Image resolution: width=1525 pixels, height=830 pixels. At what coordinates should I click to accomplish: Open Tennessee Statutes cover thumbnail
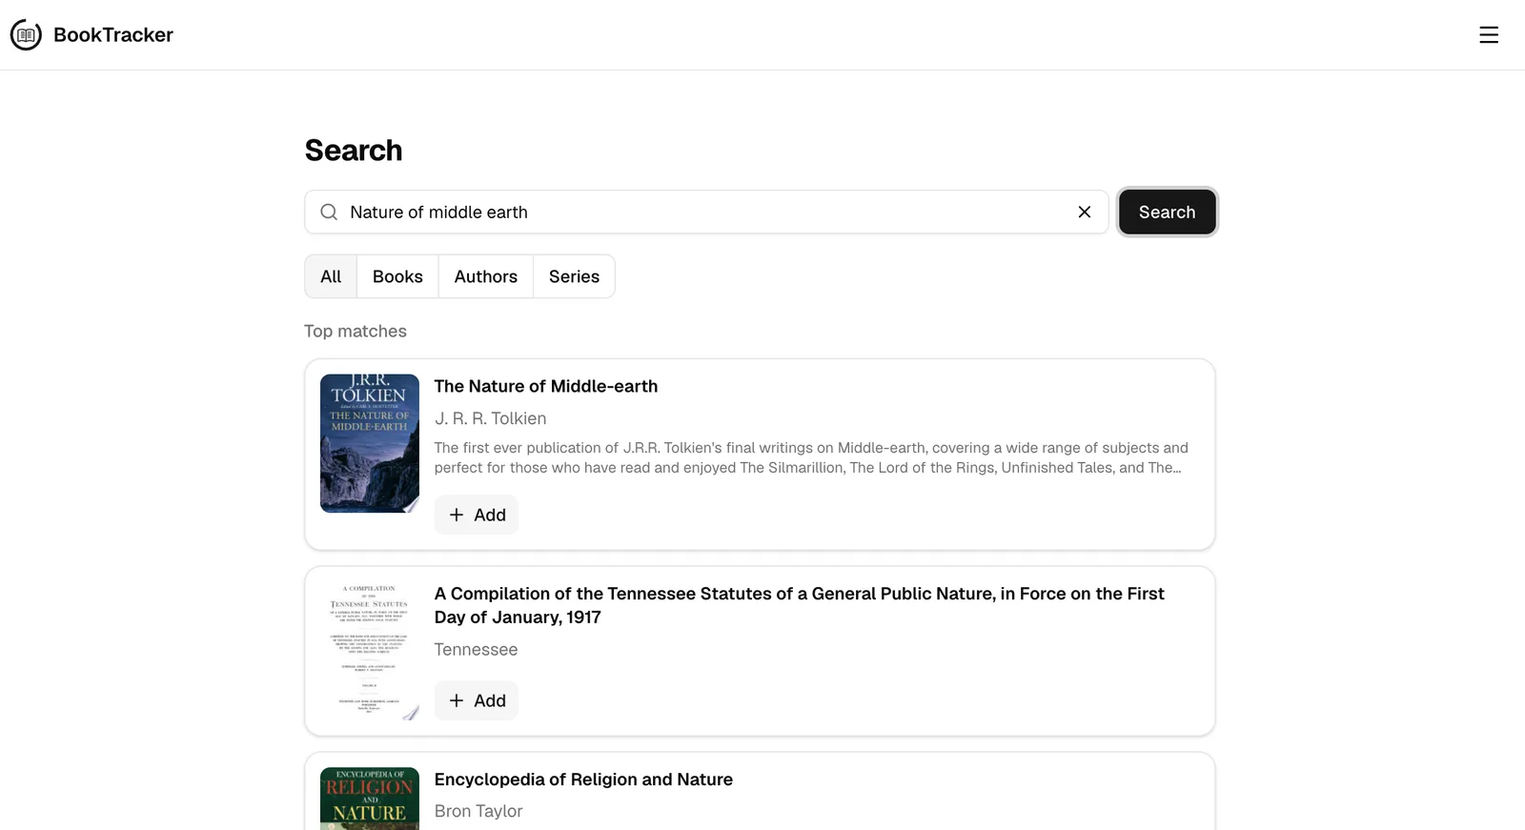[370, 651]
